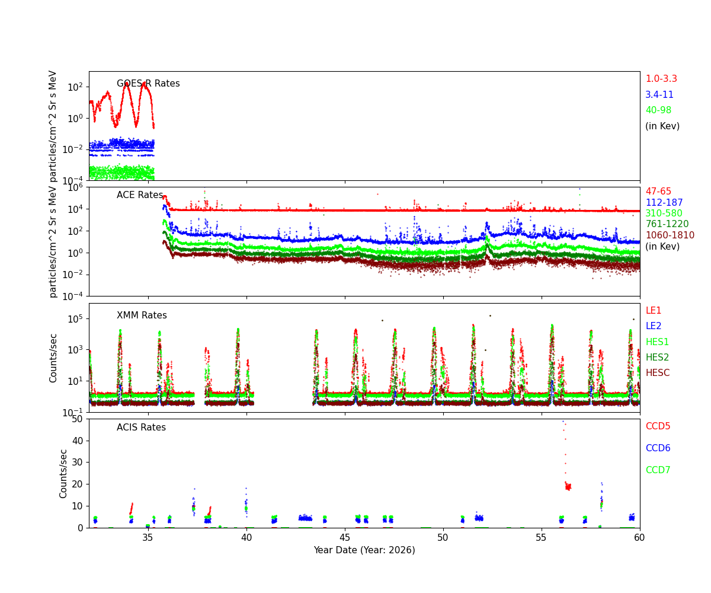
Task: Select the 47-65 ACE legend label
Action: (x=658, y=192)
